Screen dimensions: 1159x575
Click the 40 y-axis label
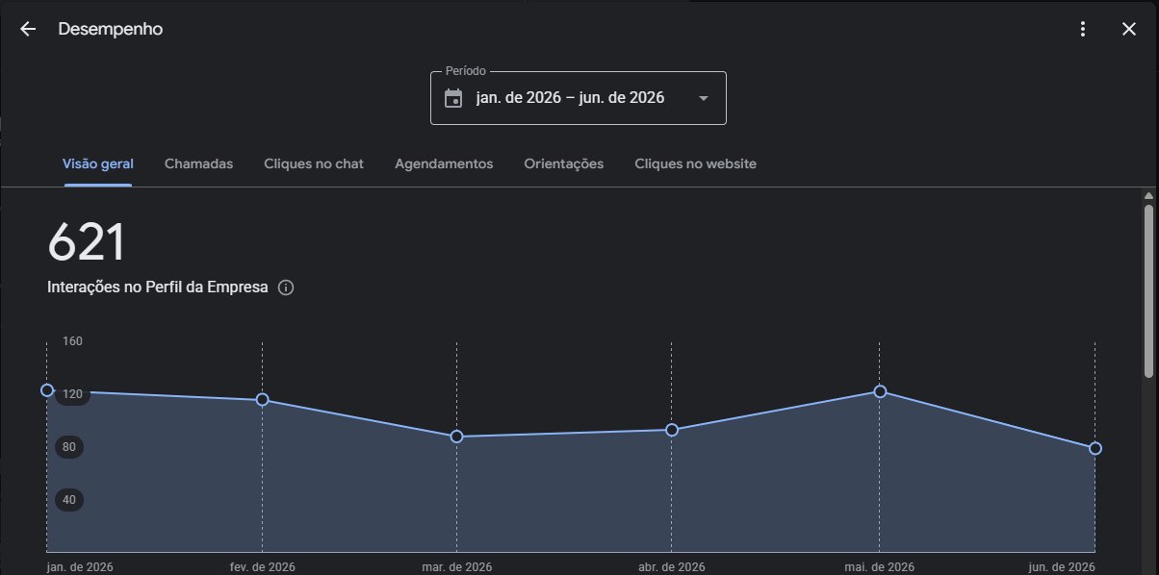click(x=68, y=500)
